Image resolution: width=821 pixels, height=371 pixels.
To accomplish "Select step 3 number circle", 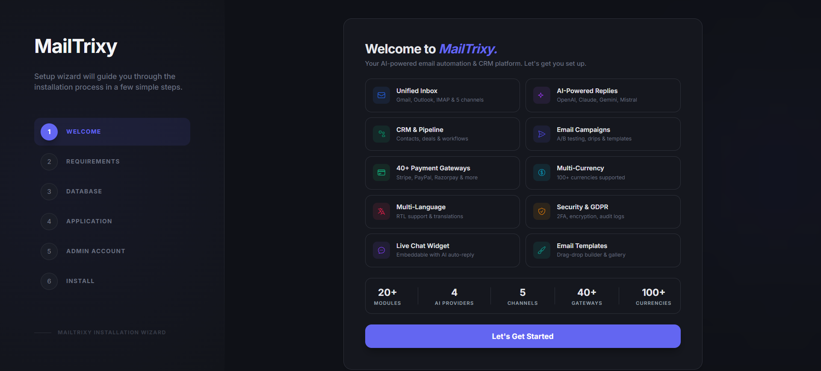I will point(49,192).
